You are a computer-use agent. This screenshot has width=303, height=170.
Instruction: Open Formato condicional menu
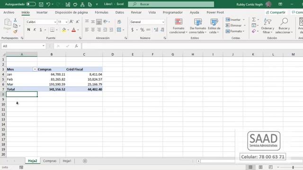click(178, 26)
